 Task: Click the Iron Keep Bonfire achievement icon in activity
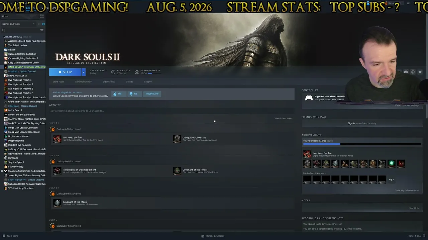coord(57,139)
